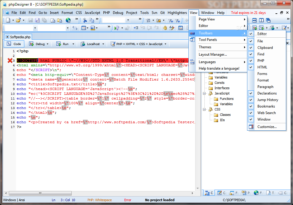Click the New document icon
Image resolution: width=293 pixels, height=205 pixels.
pos(8,20)
